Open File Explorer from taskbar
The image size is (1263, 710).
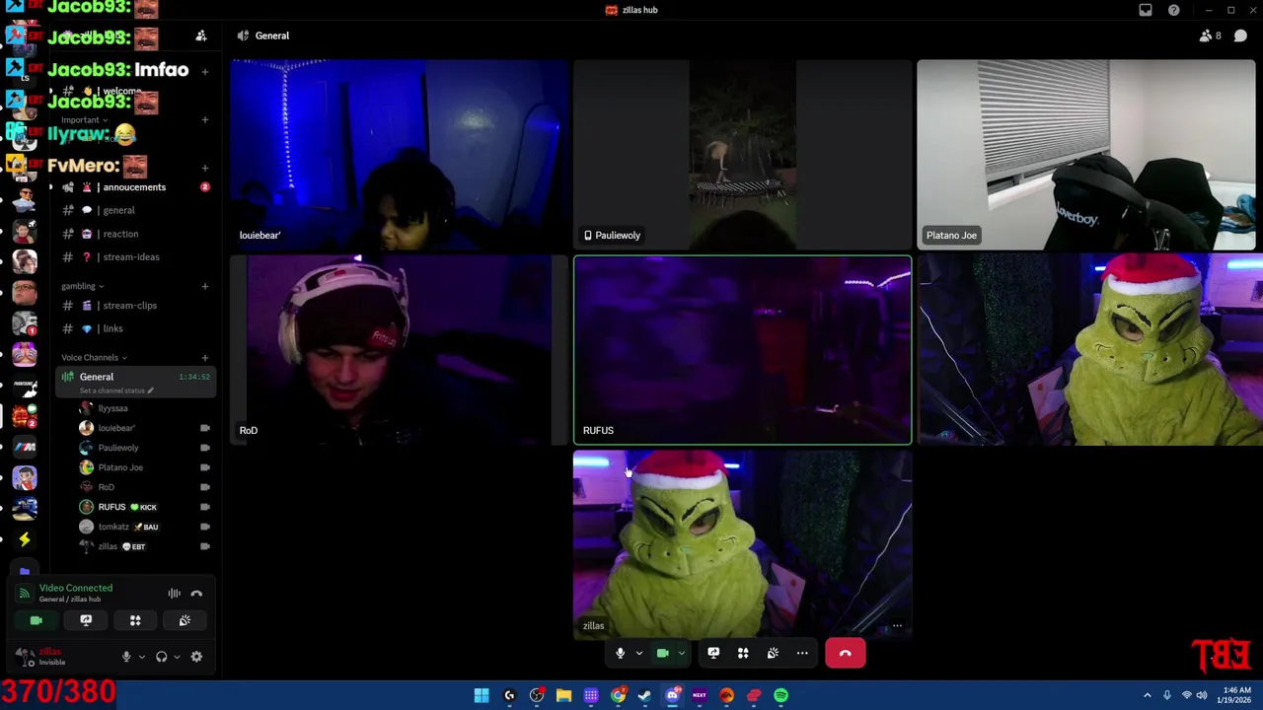563,695
